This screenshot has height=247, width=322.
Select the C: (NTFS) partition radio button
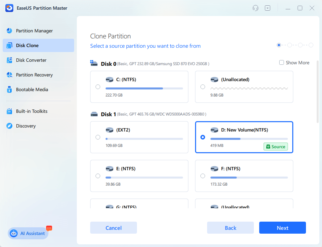click(98, 86)
